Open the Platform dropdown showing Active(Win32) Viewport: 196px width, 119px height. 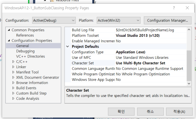pyautogui.click(x=119, y=20)
